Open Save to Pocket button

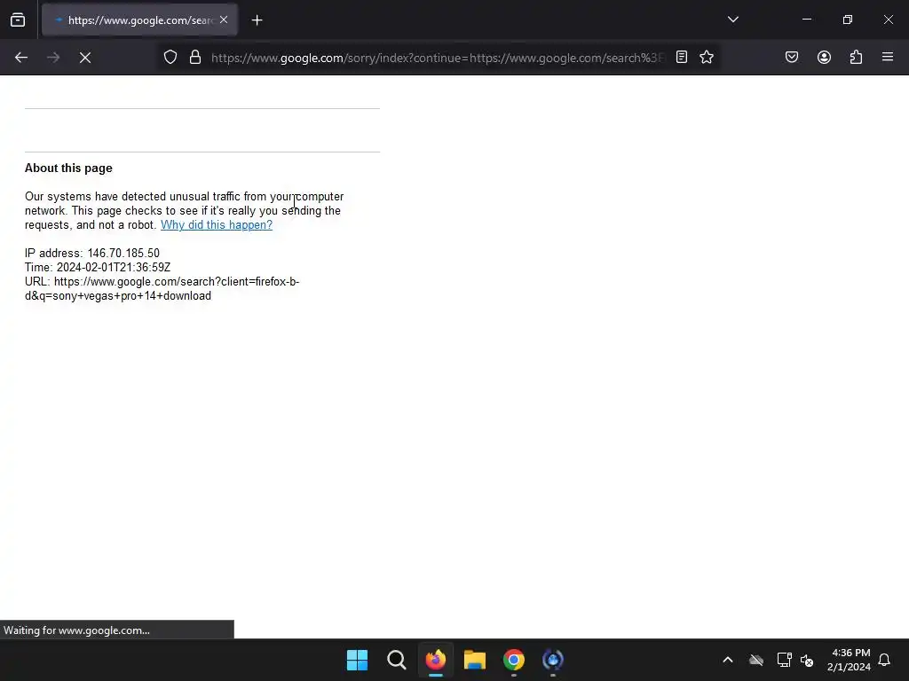pyautogui.click(x=791, y=58)
